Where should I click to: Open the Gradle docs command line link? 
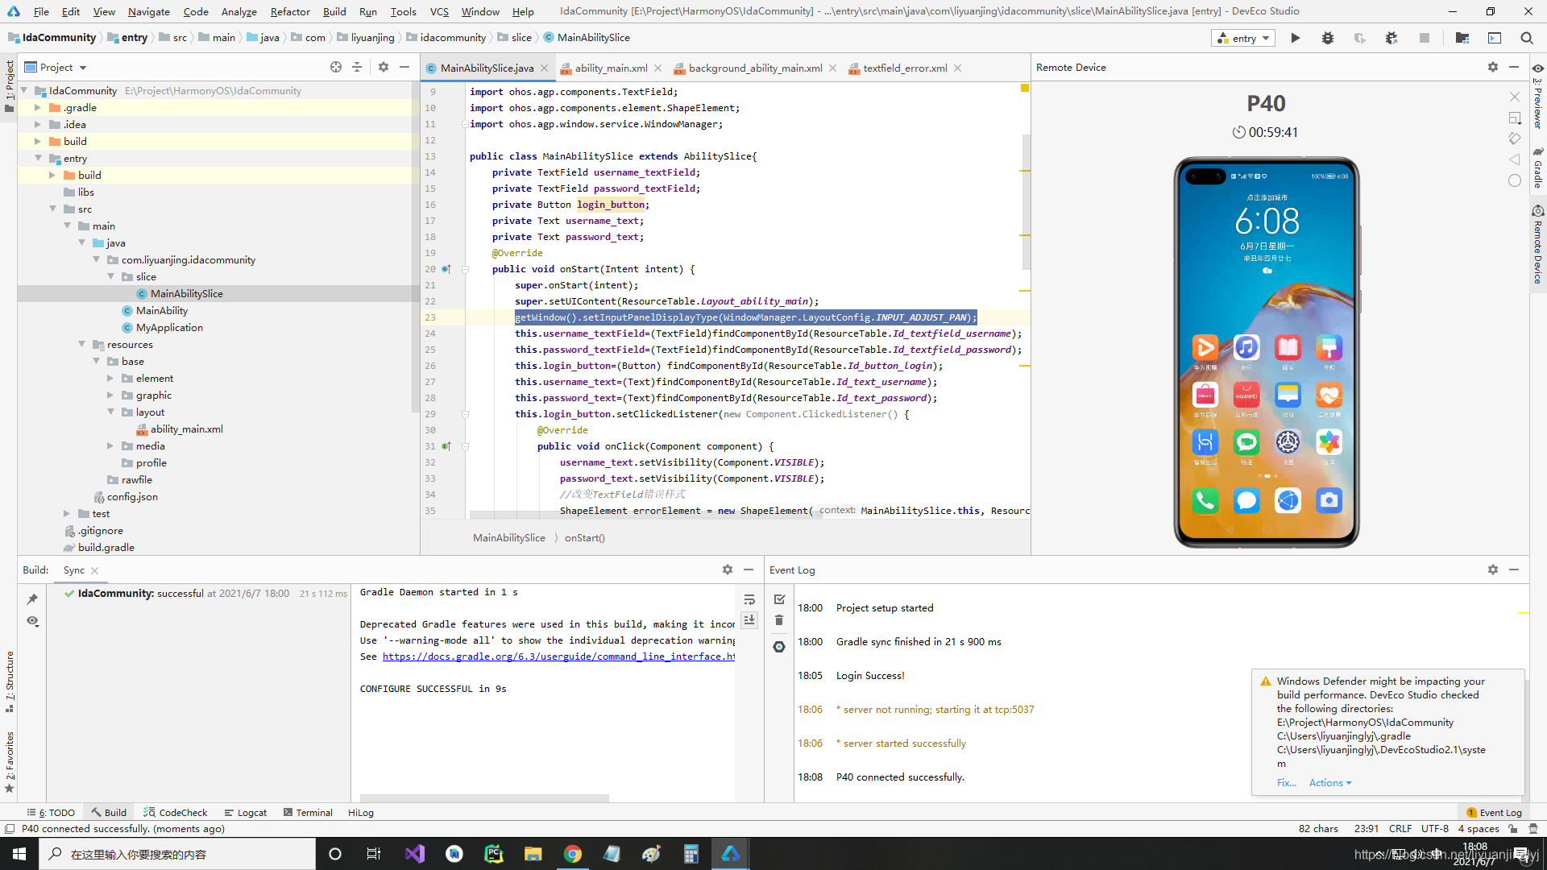pos(558,657)
